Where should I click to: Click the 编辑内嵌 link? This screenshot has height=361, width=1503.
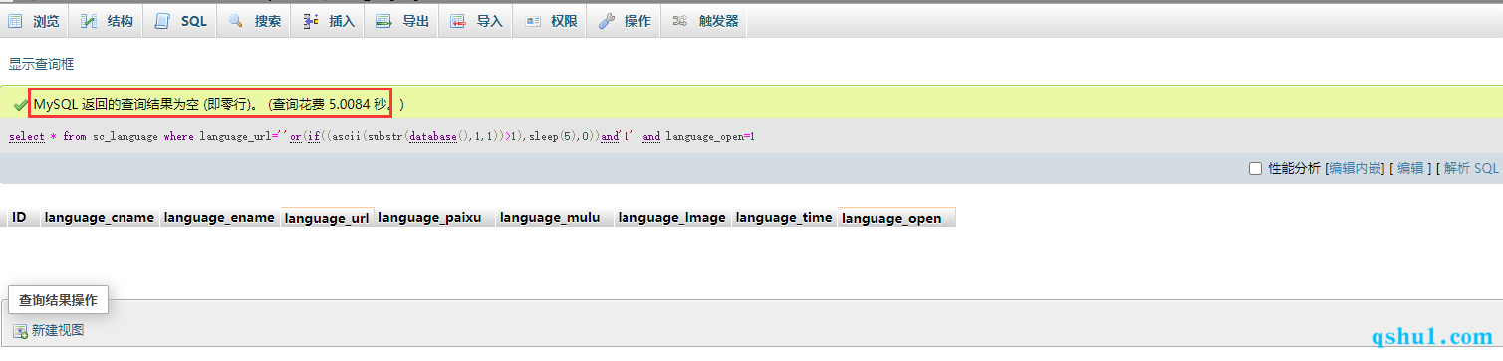click(x=1355, y=169)
